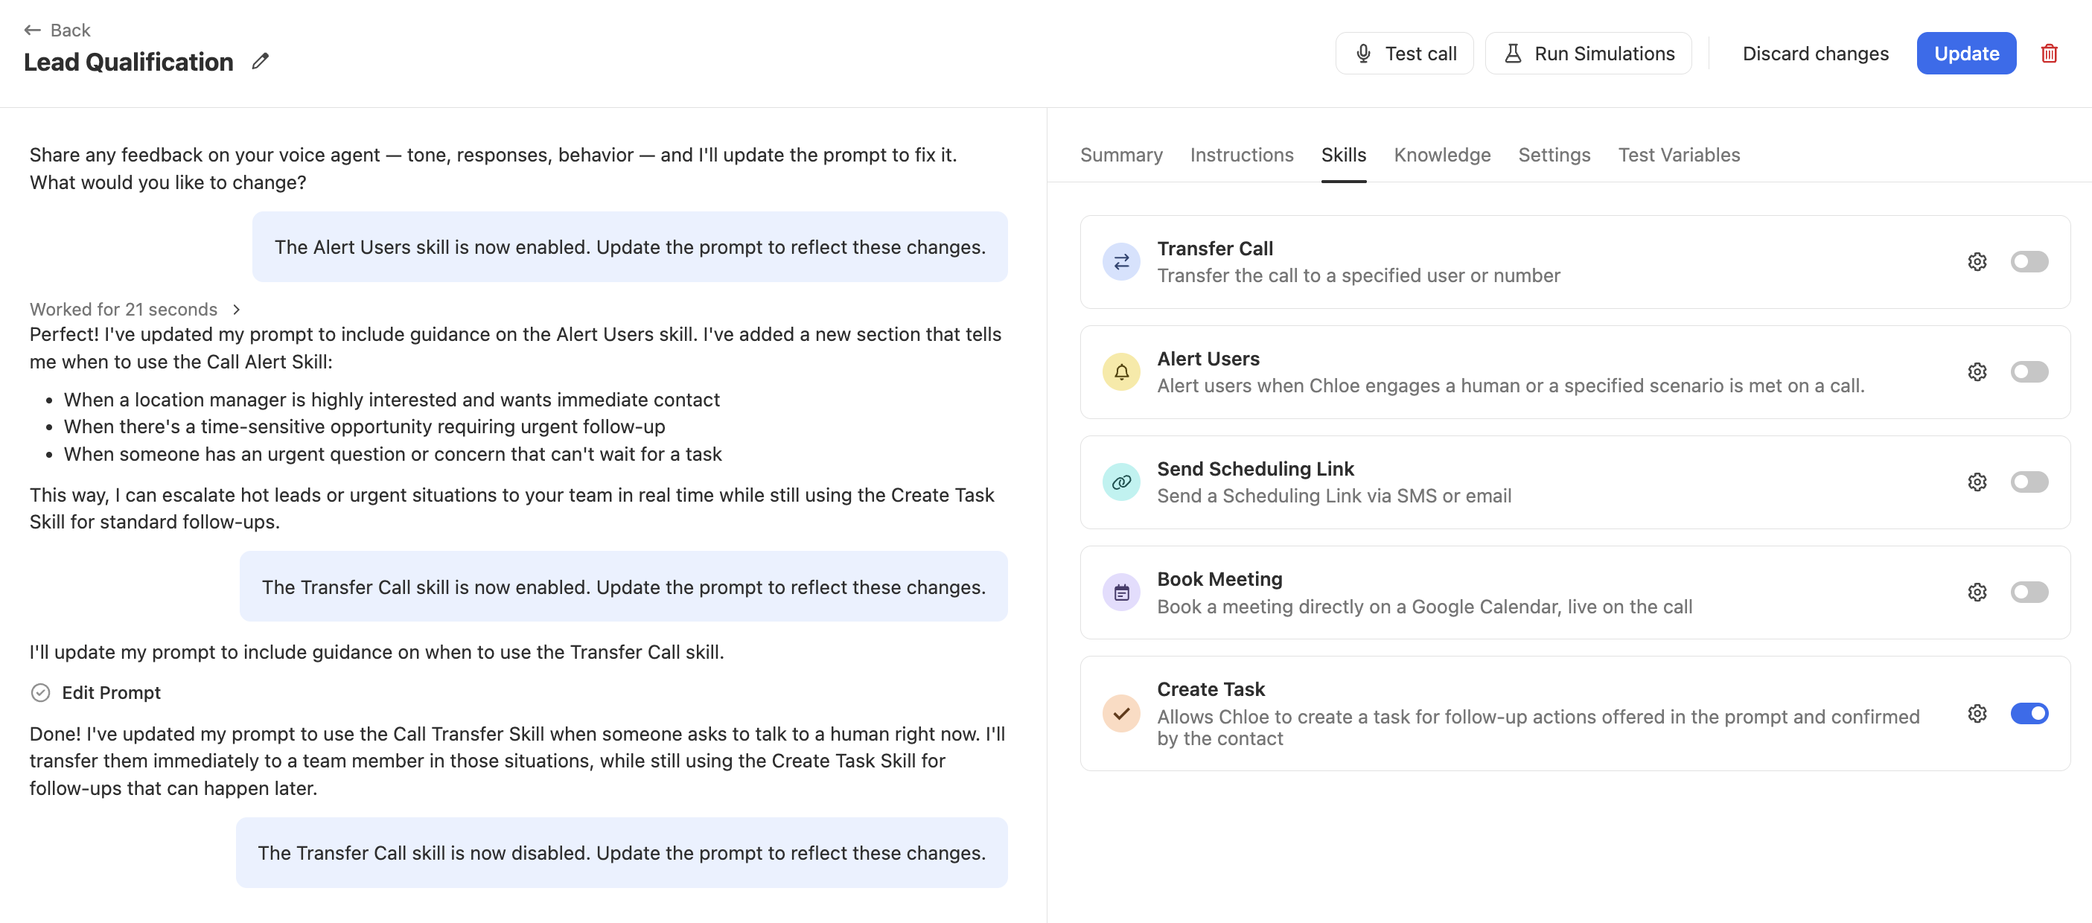This screenshot has height=923, width=2092.
Task: Click the Alert Users bell icon
Action: pos(1121,371)
